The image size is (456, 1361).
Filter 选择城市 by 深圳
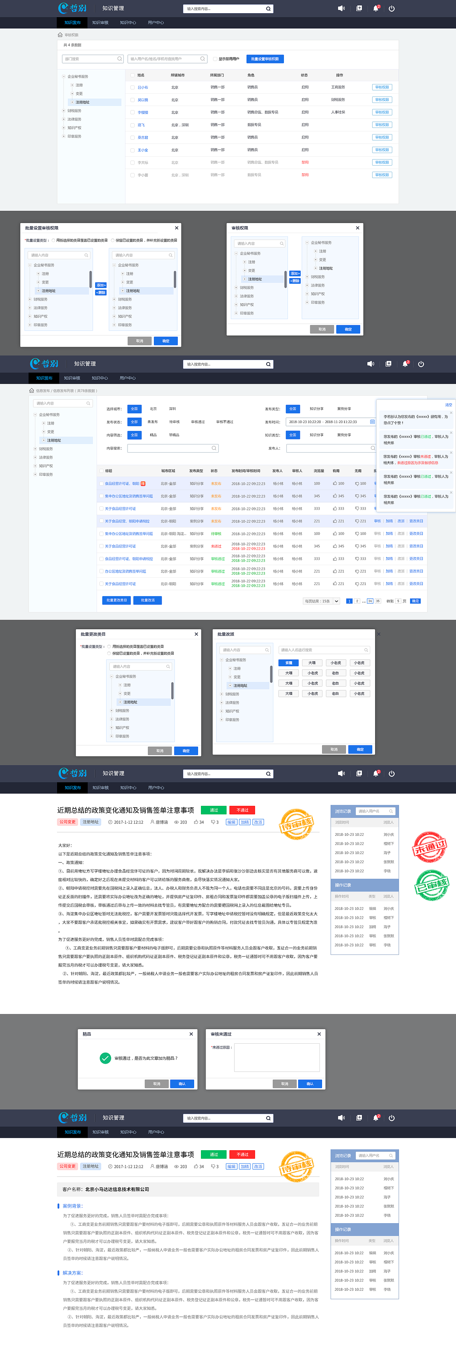tap(172, 409)
